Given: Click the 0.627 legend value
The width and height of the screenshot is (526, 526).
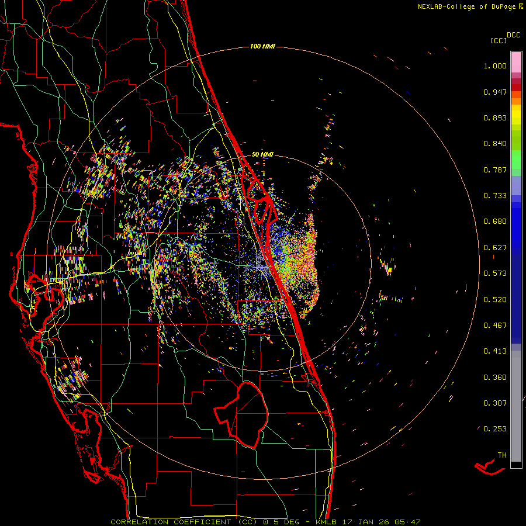Looking at the screenshot, I should [495, 248].
